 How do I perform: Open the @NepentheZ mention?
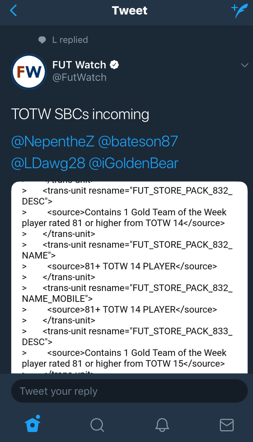(x=53, y=141)
